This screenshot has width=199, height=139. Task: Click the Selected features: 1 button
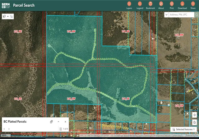pos(183,129)
